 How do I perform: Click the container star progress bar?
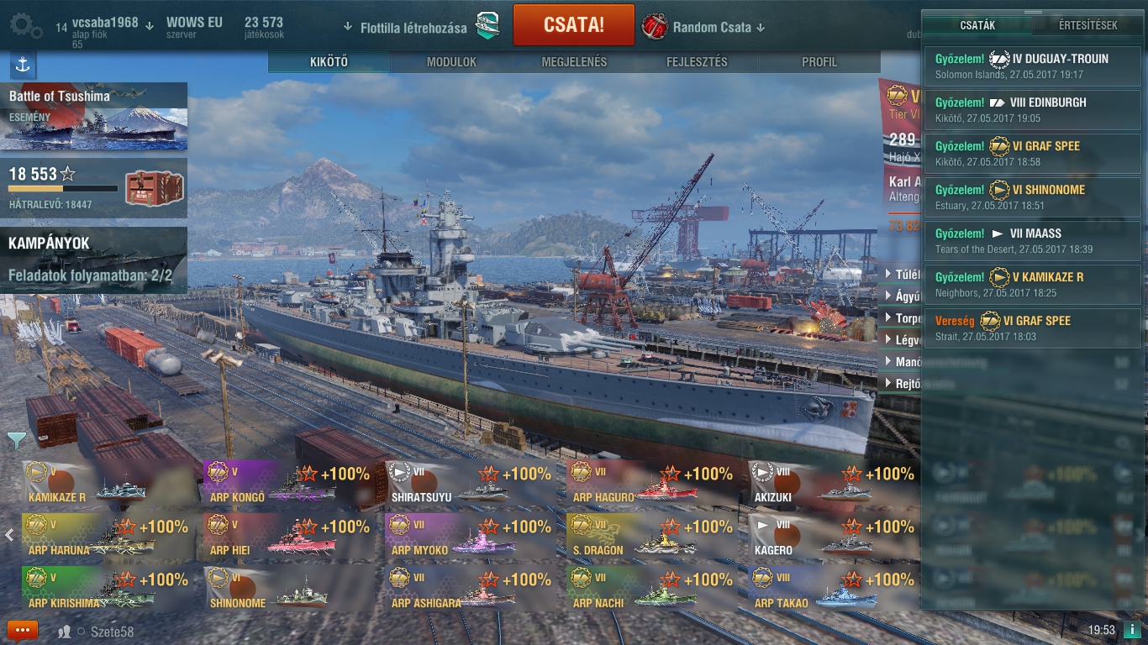point(63,189)
